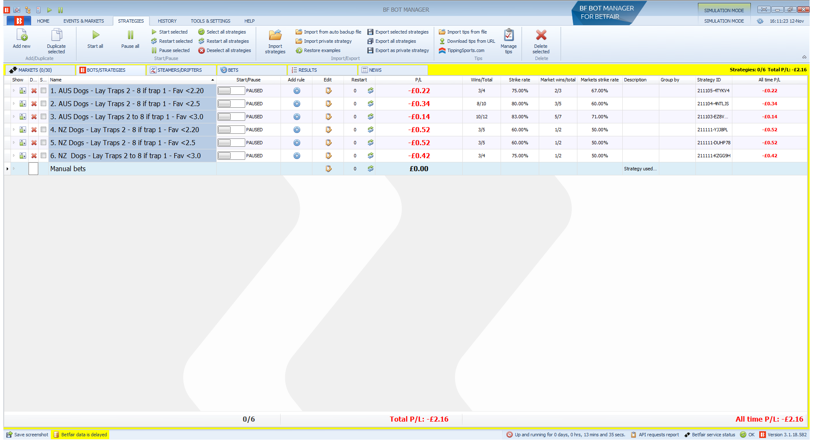This screenshot has width=813, height=443.
Task: Restart strategy 3 AUS Dogs Fav <3.0
Action: pyautogui.click(x=370, y=117)
